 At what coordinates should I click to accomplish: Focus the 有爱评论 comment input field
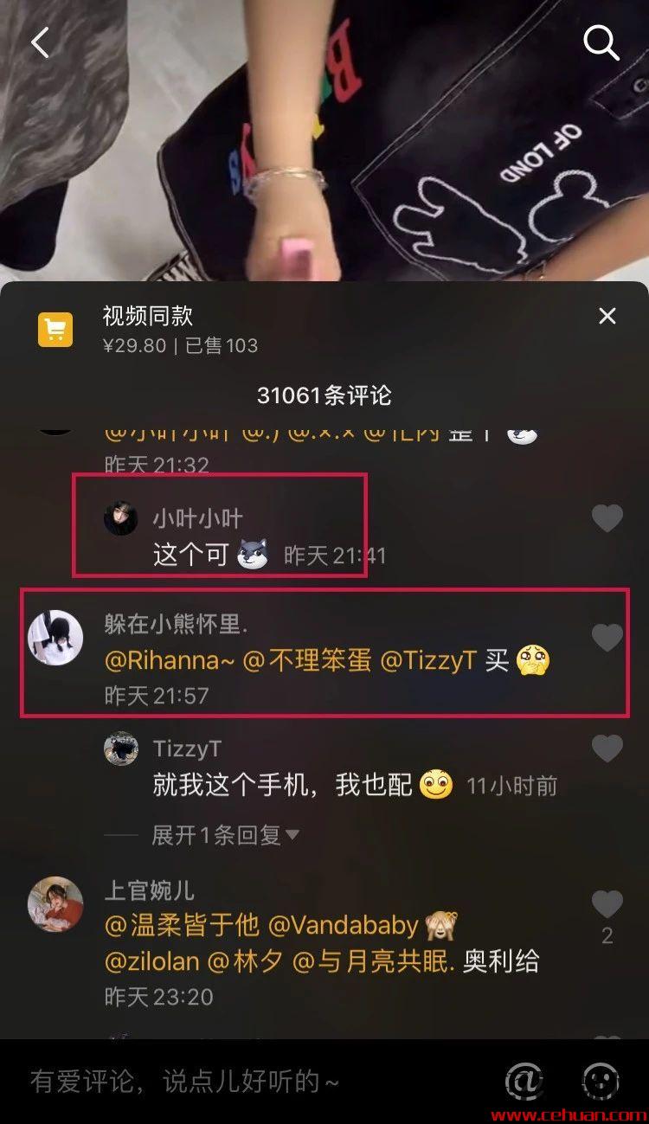tap(251, 1081)
